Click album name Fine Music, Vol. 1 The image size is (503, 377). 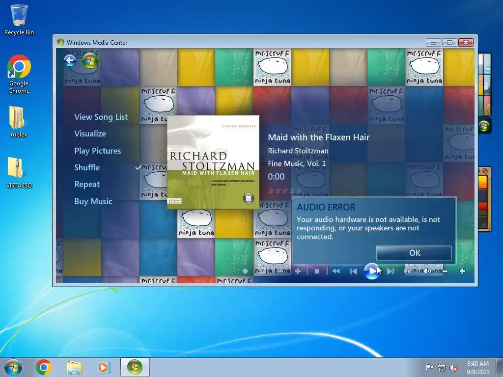click(x=297, y=163)
